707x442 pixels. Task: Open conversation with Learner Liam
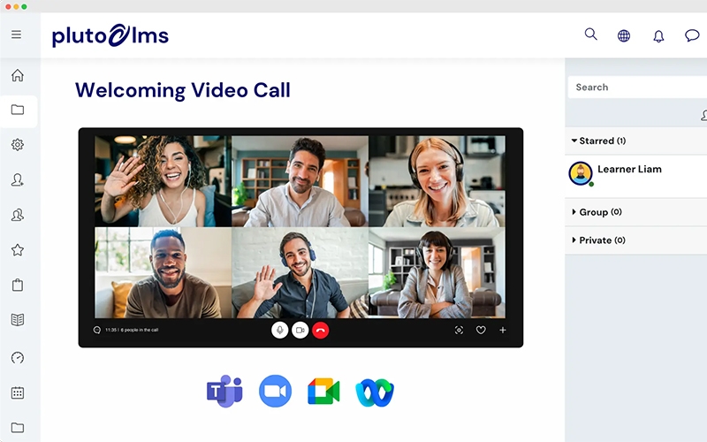click(635, 176)
